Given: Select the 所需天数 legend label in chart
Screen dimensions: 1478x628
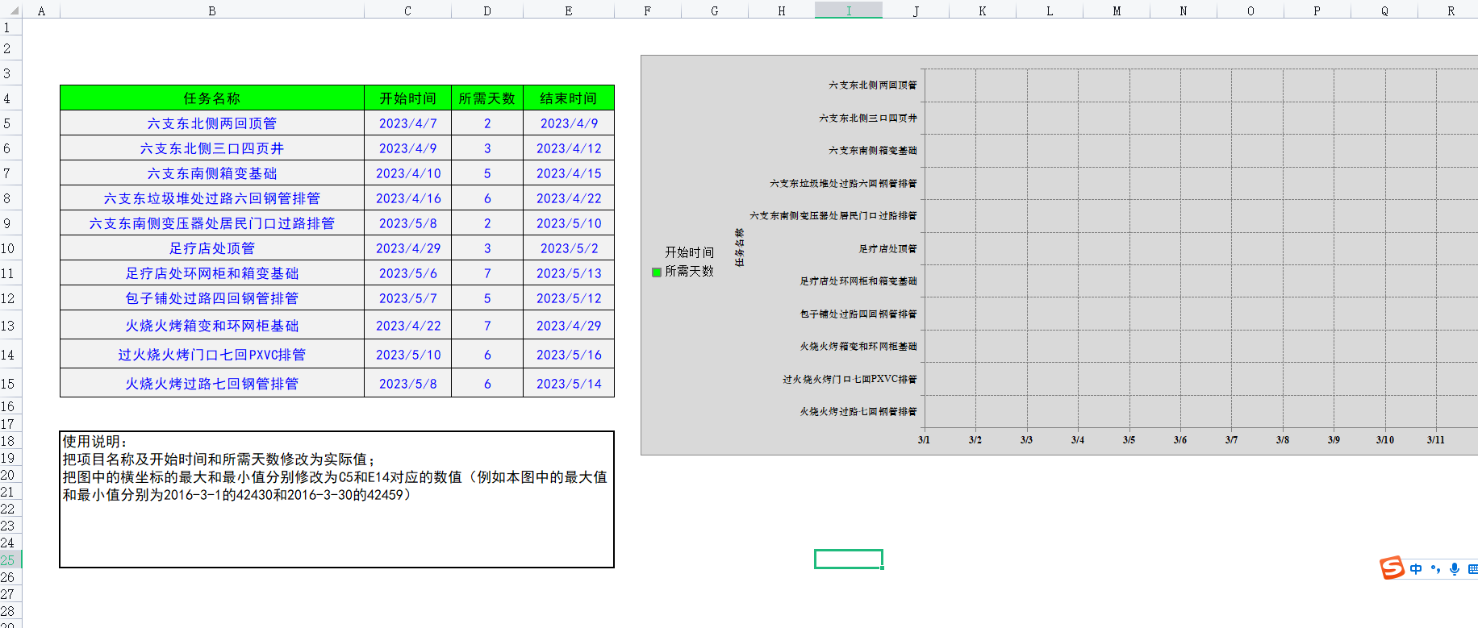Looking at the screenshot, I should (689, 272).
